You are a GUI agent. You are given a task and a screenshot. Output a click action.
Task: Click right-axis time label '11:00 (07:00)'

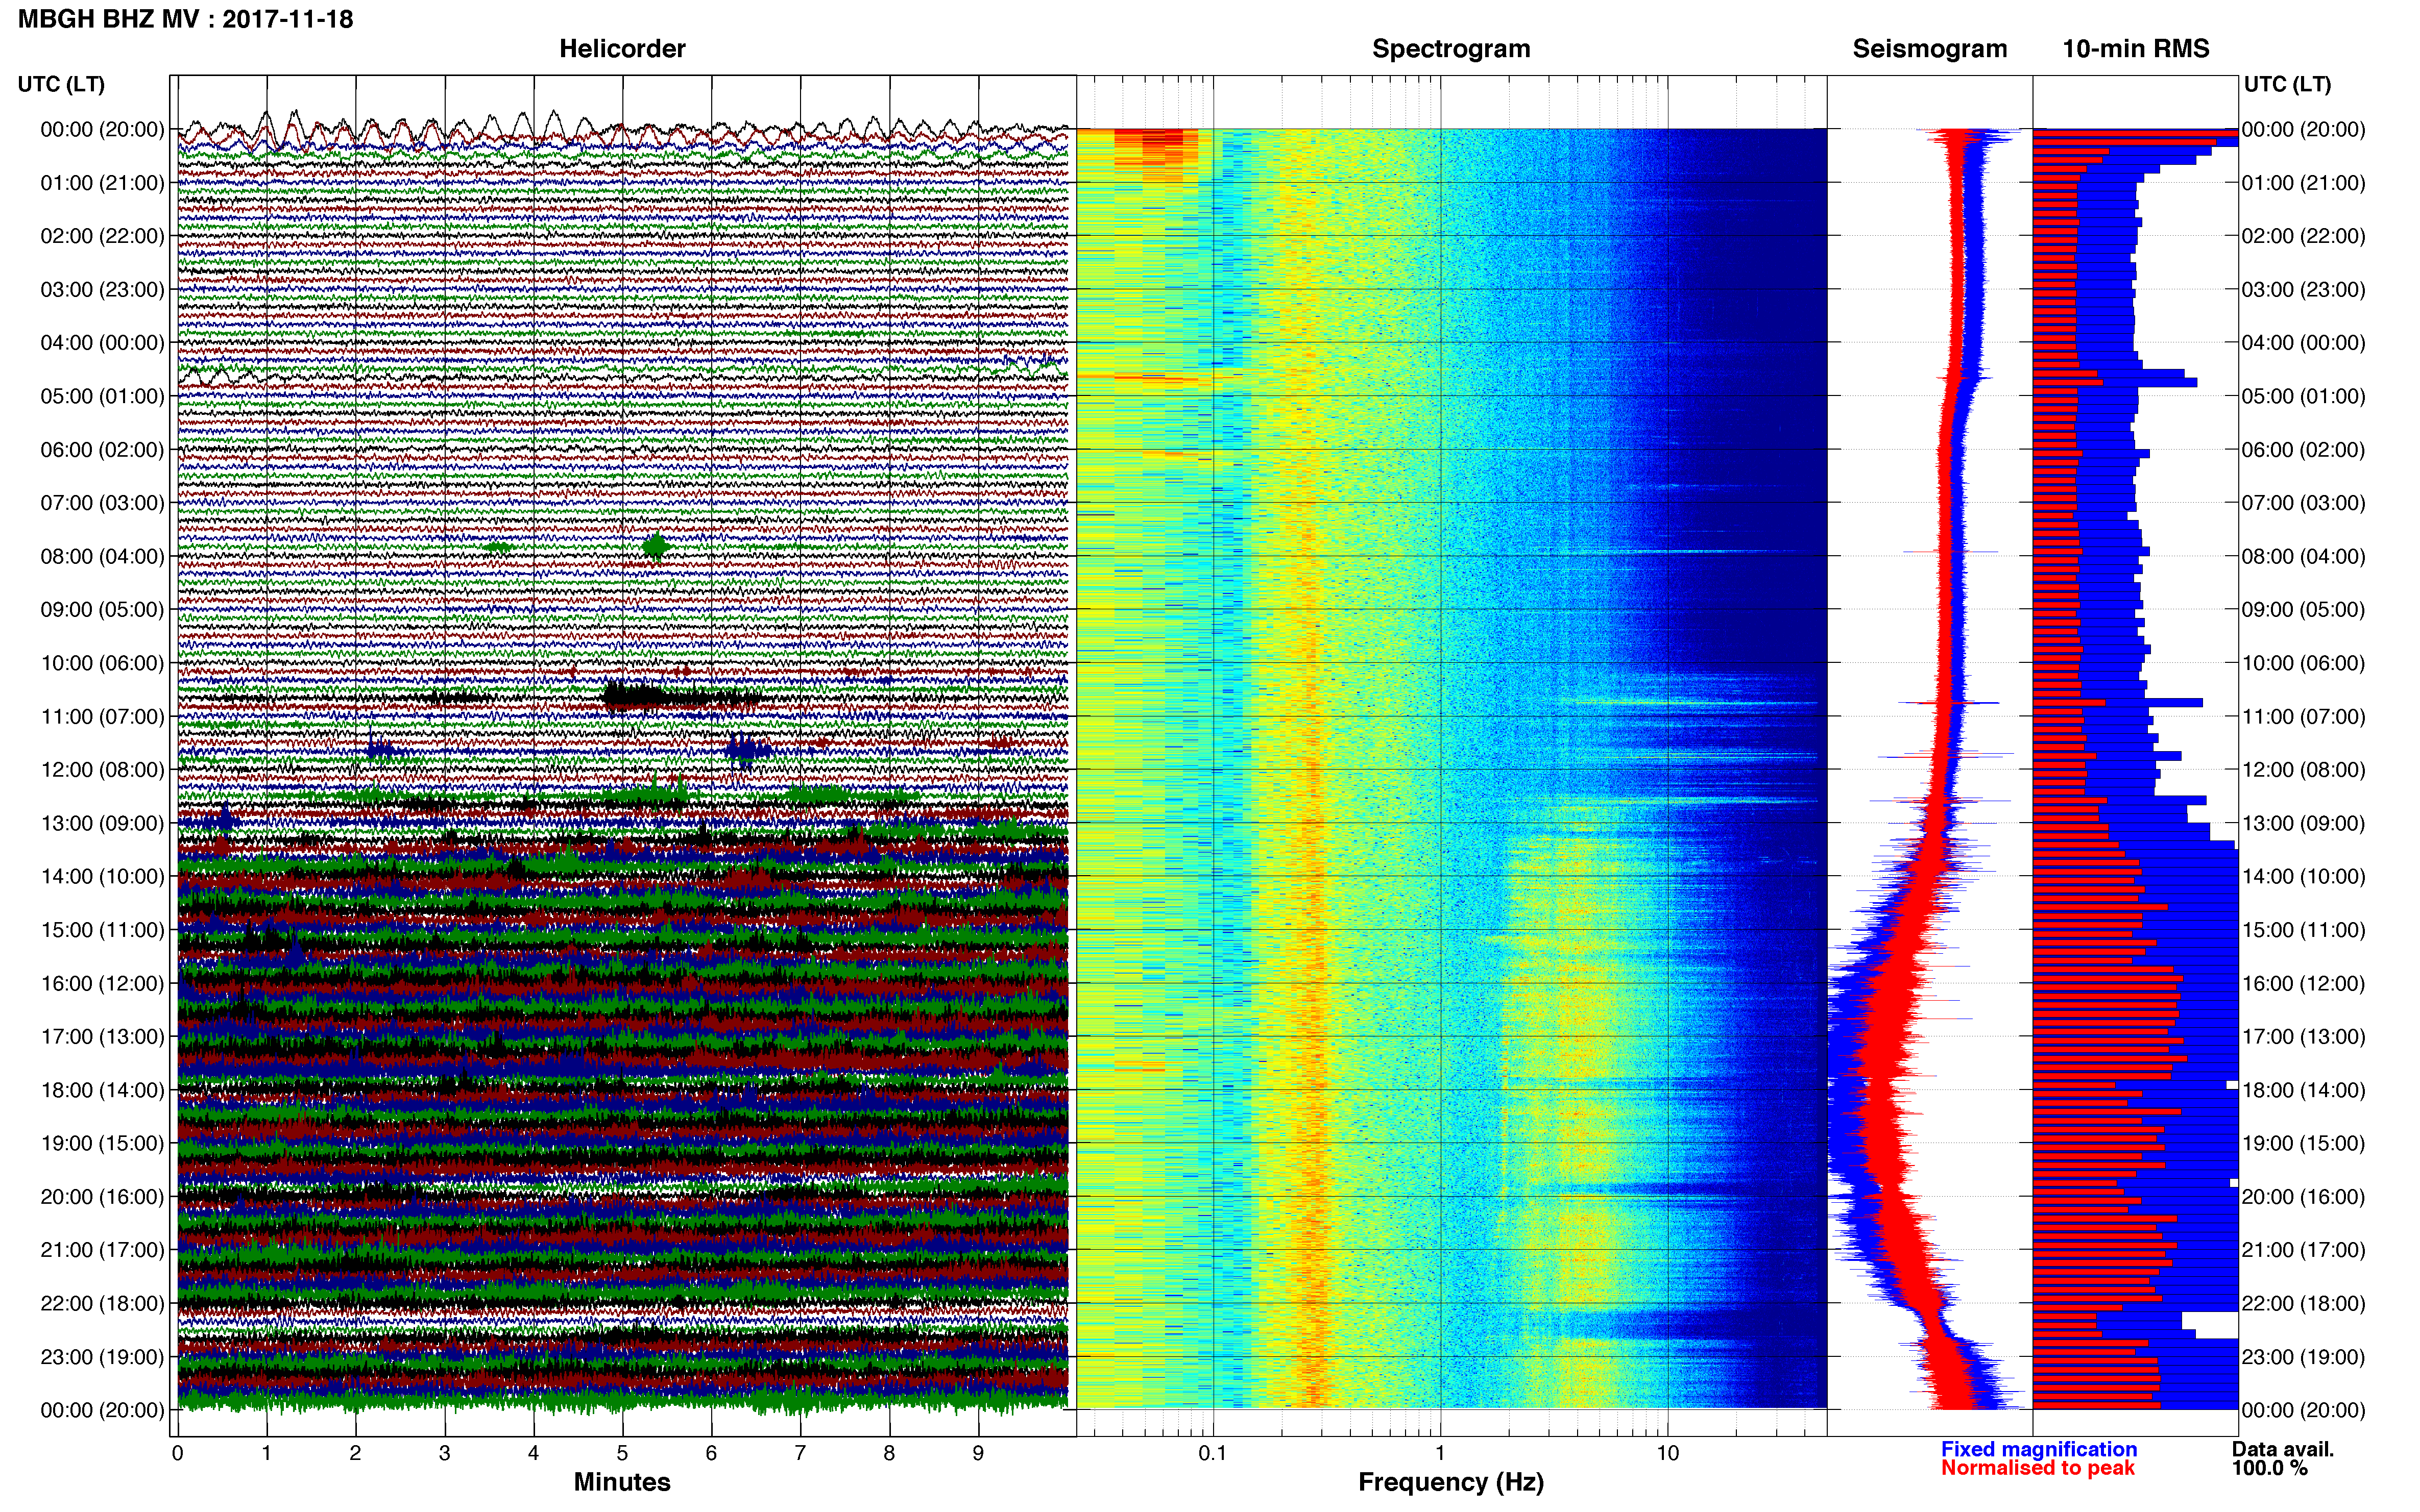(x=2303, y=717)
